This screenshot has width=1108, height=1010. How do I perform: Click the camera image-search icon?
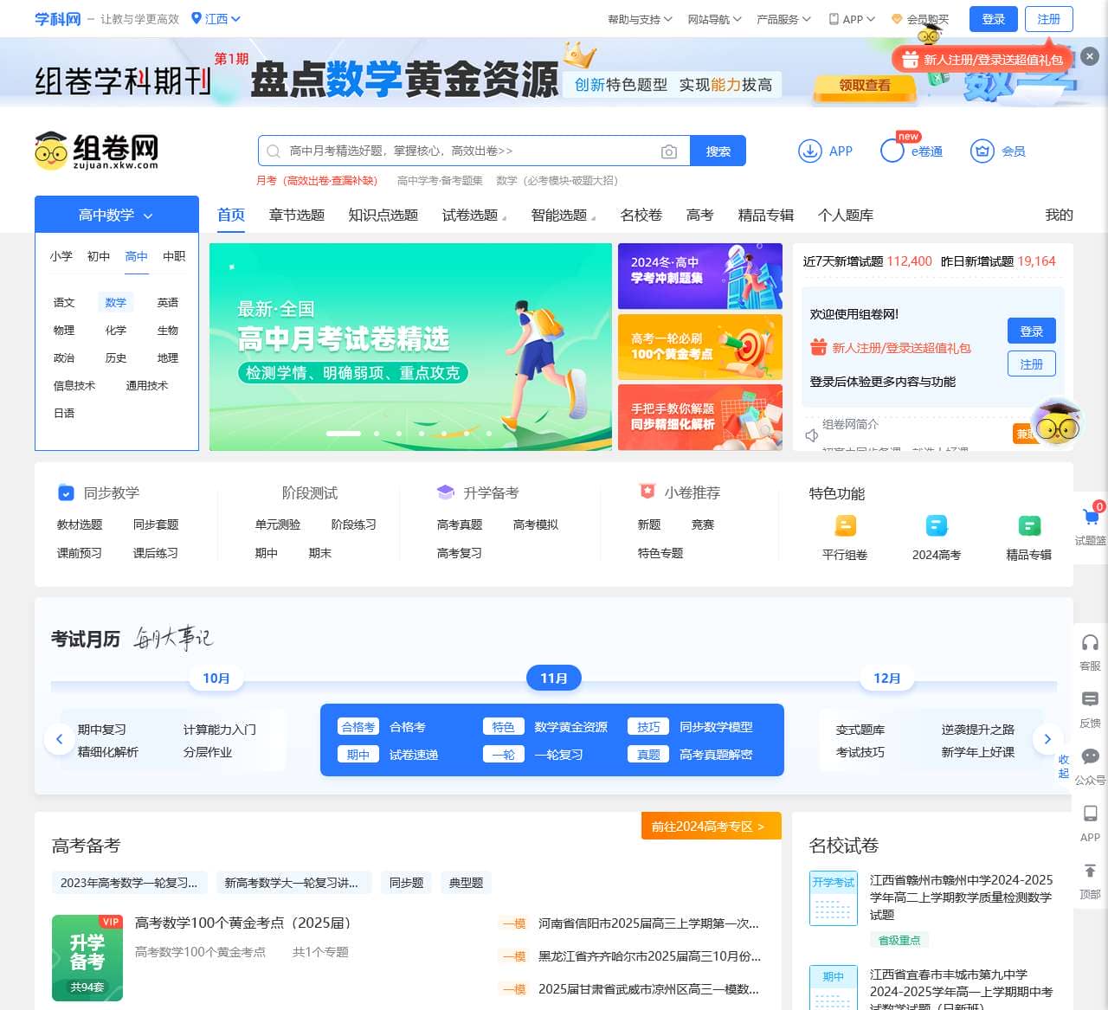click(x=669, y=151)
